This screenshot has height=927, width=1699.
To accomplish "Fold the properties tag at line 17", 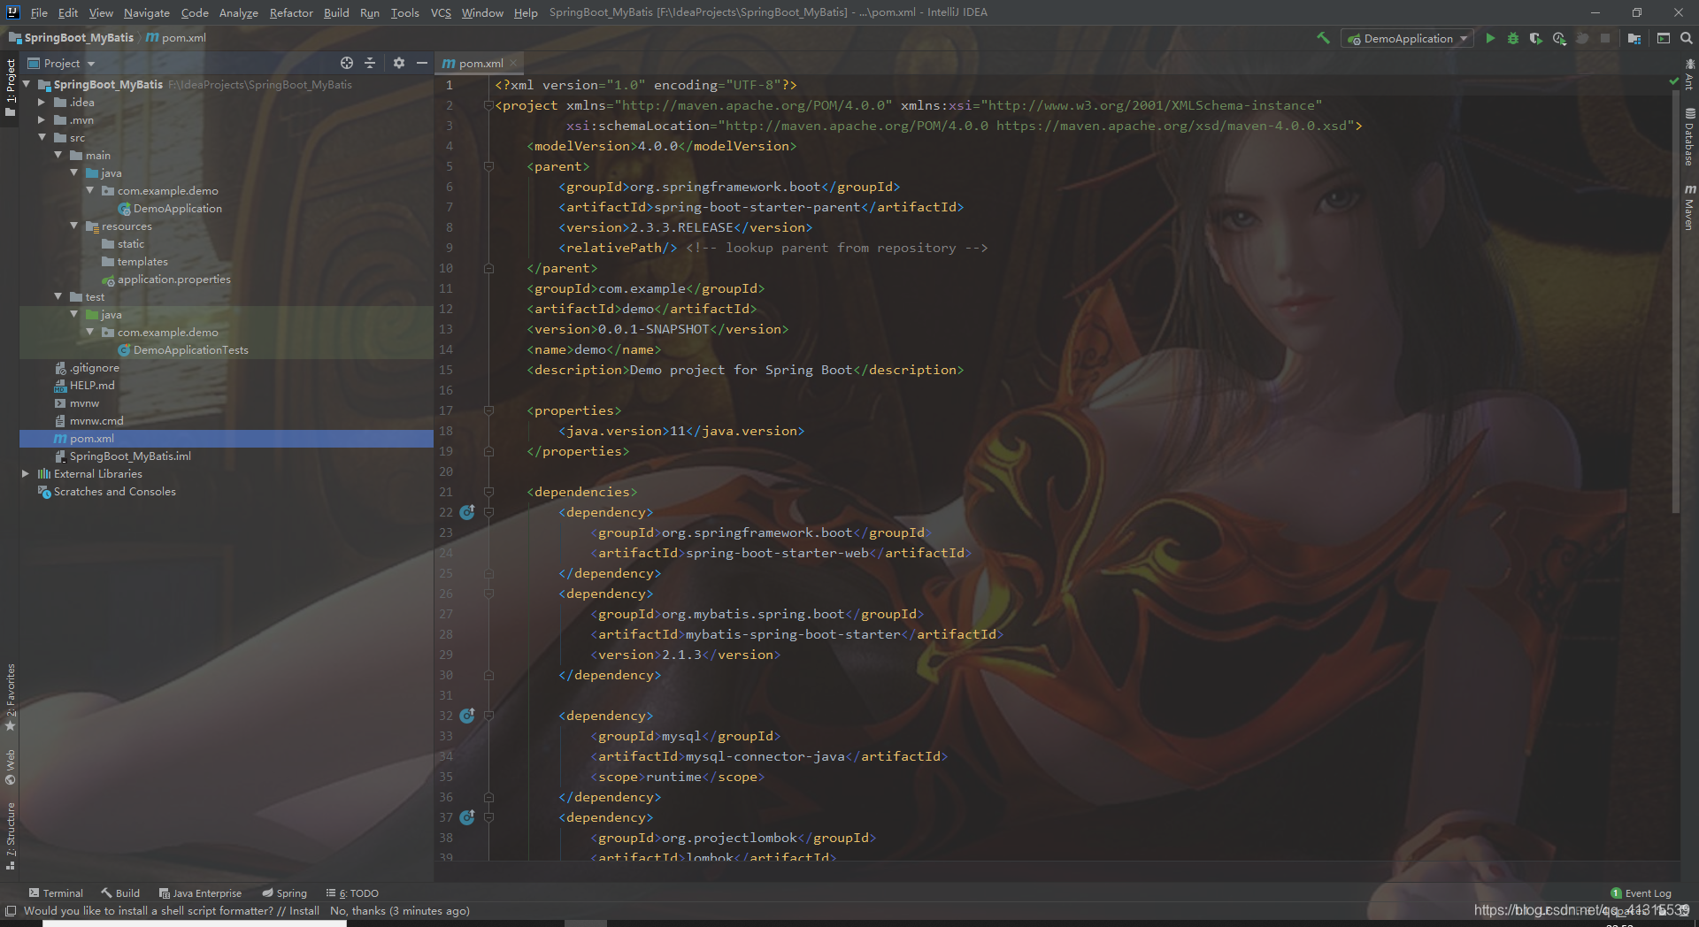I will click(x=488, y=410).
